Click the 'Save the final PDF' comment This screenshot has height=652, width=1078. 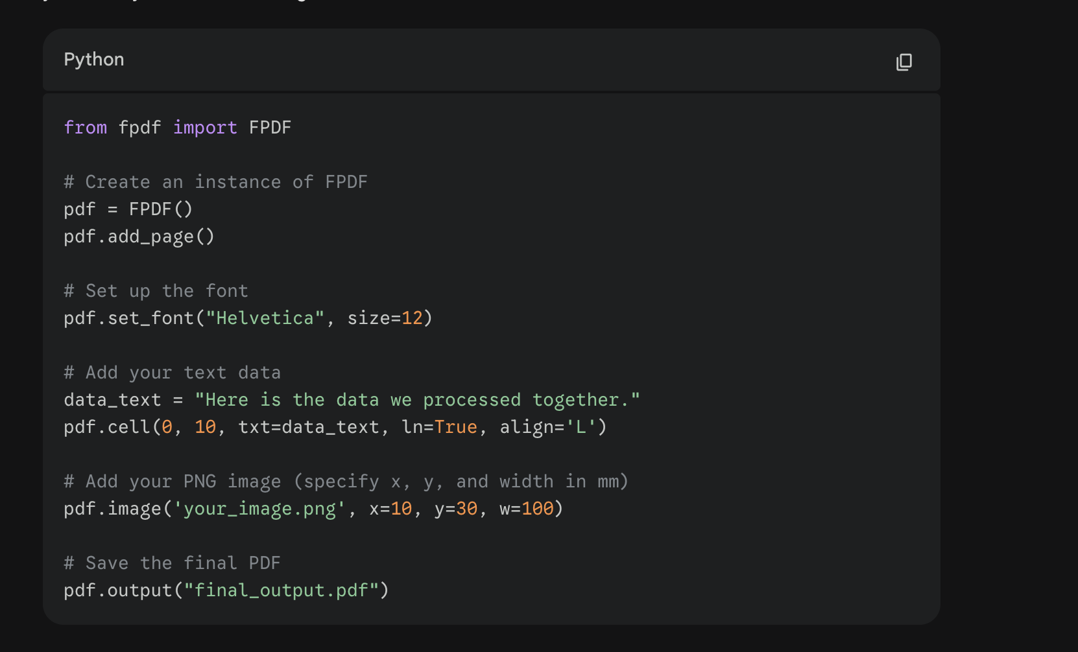point(172,563)
